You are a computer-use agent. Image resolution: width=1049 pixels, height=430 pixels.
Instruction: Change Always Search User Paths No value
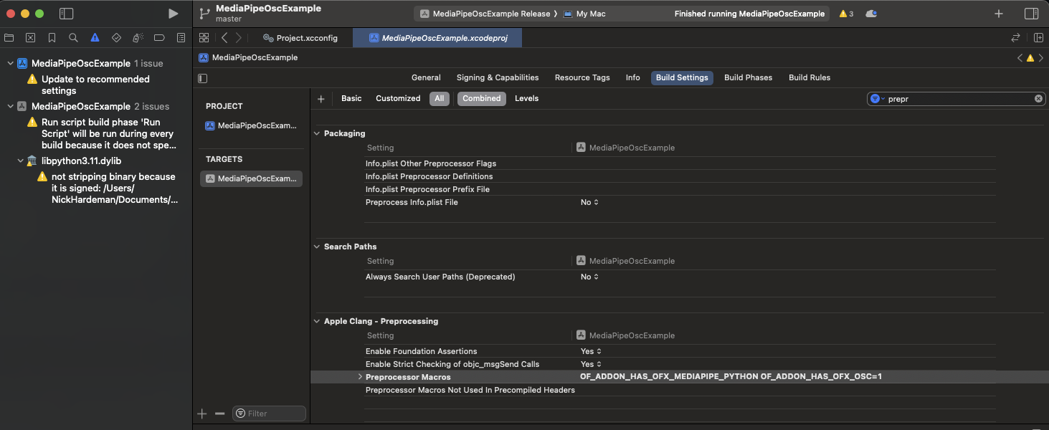(x=589, y=277)
